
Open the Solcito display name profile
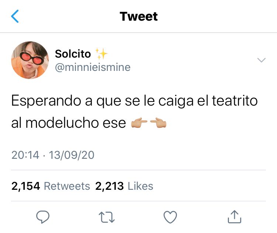point(73,54)
